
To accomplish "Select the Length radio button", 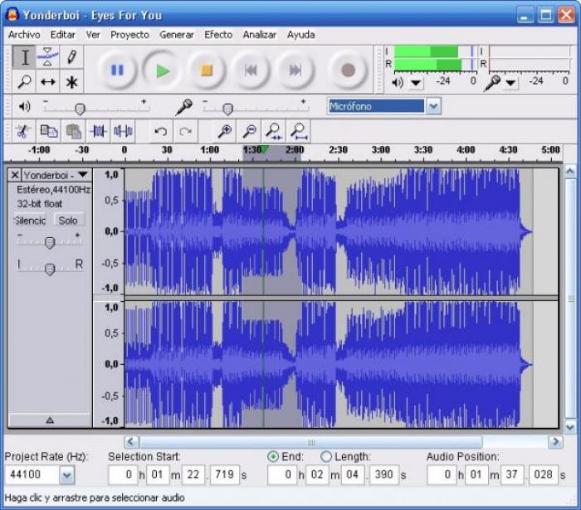I will [325, 457].
